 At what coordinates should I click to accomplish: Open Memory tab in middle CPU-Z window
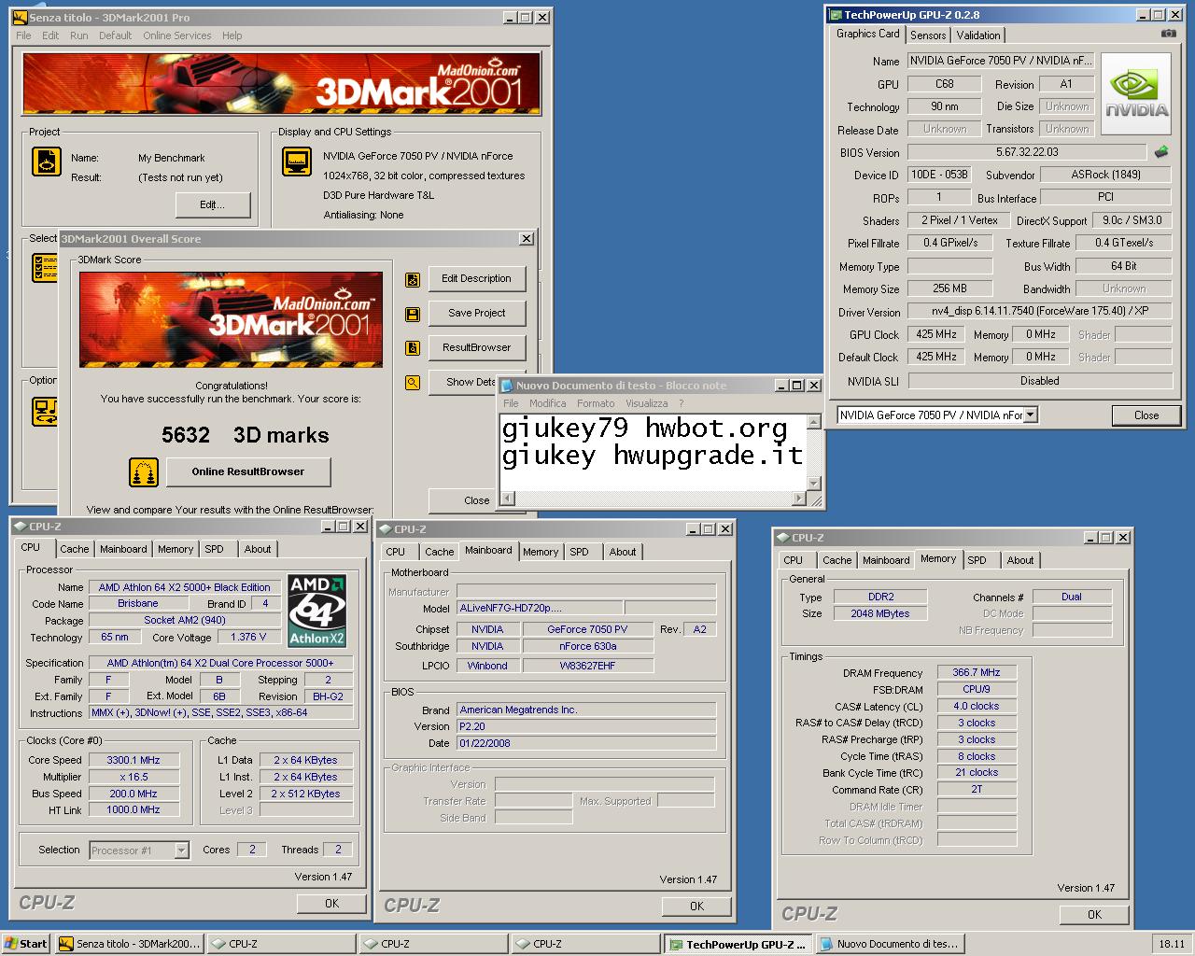click(541, 553)
